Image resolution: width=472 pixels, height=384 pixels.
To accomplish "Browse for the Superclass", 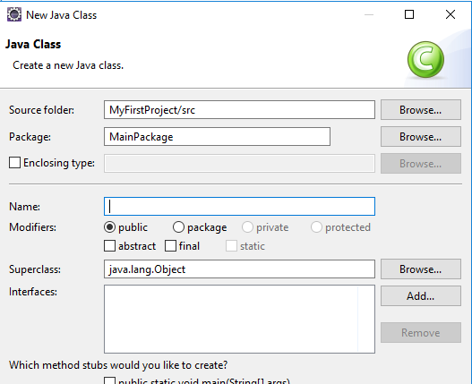I will click(x=421, y=269).
